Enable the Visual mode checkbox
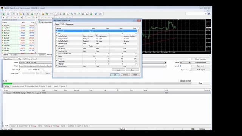242x136 pixels. (19, 73)
